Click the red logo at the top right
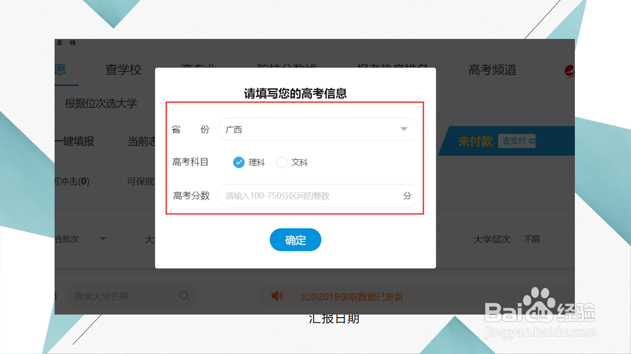 pos(570,70)
